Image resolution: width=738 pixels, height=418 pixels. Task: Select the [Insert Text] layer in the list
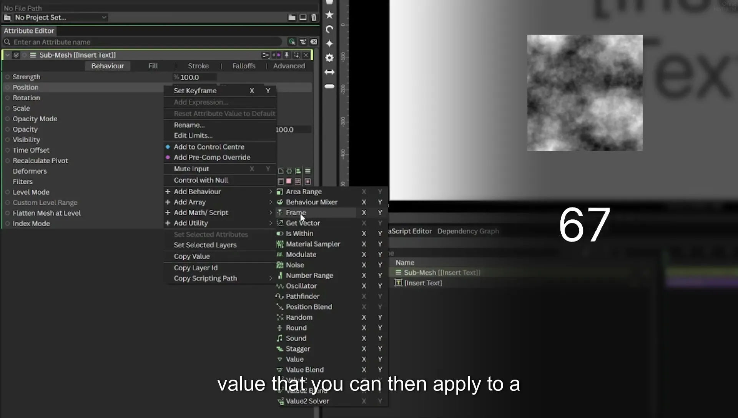coord(423,283)
